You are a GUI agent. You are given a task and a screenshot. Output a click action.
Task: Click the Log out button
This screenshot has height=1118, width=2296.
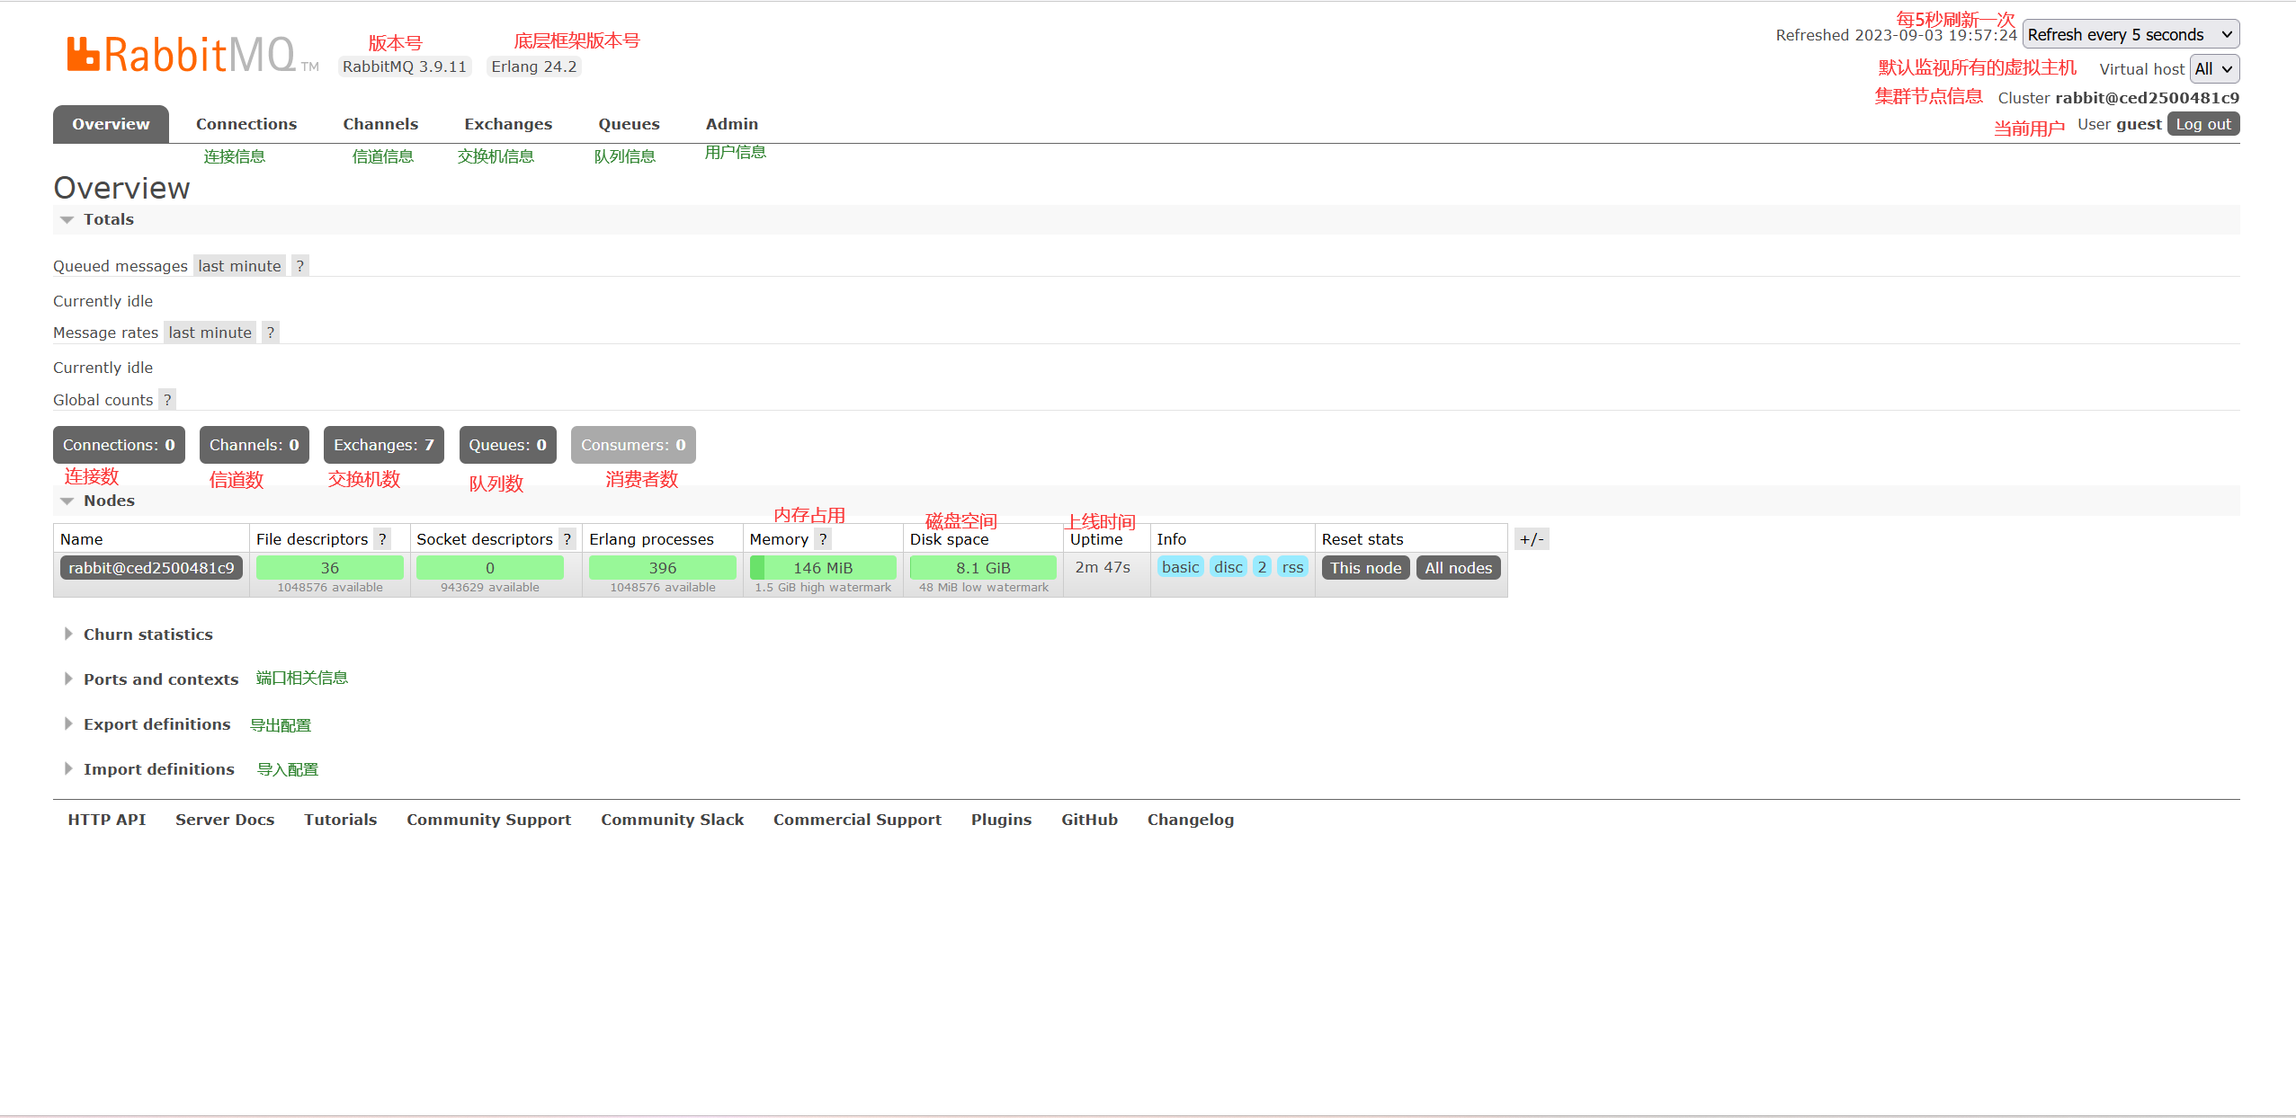coord(2203,124)
